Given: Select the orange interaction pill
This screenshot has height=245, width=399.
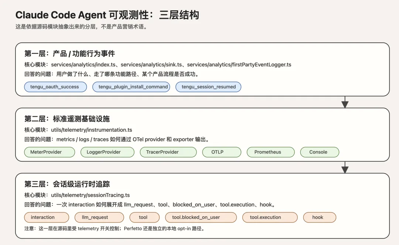Looking at the screenshot, I should click(47, 217).
